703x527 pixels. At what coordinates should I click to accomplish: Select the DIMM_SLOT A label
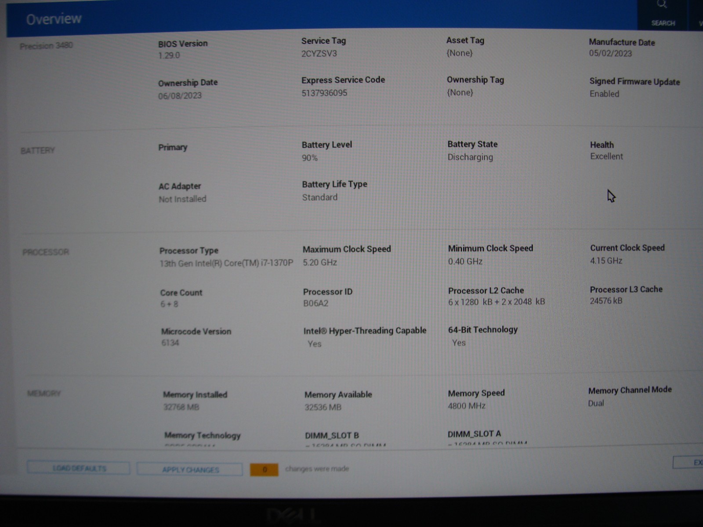(x=474, y=434)
